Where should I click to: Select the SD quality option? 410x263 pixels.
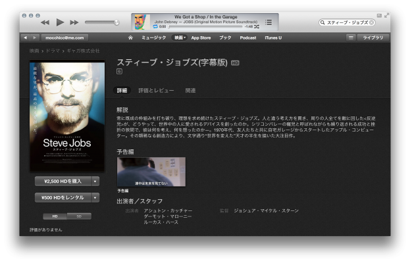coord(79,216)
